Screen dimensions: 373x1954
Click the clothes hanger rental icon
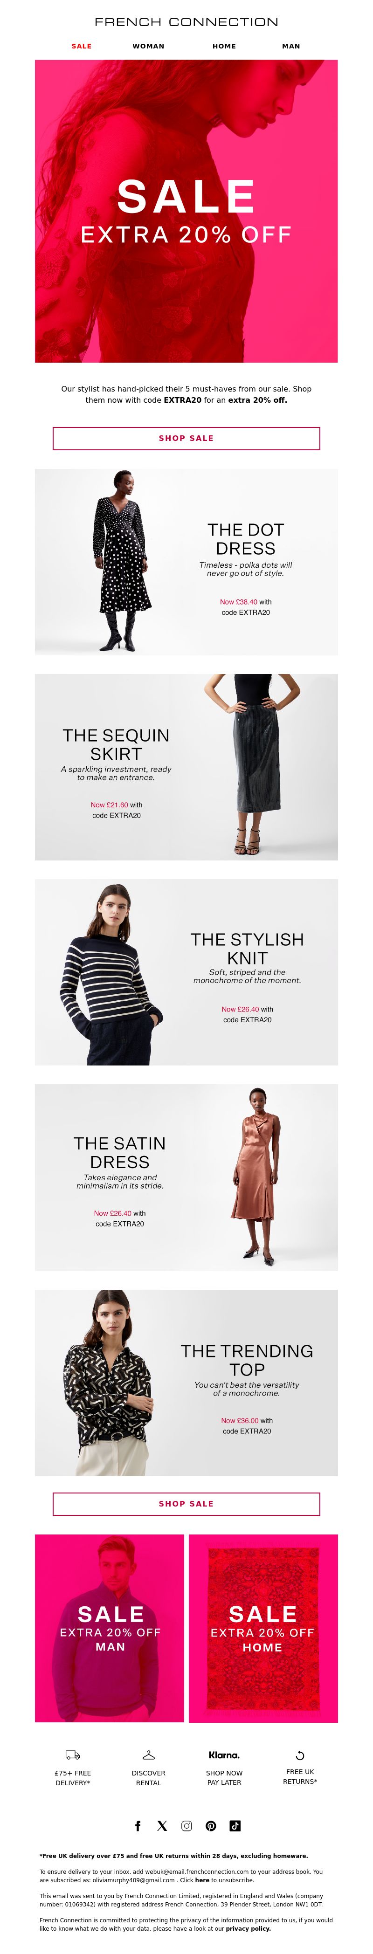tap(149, 1754)
